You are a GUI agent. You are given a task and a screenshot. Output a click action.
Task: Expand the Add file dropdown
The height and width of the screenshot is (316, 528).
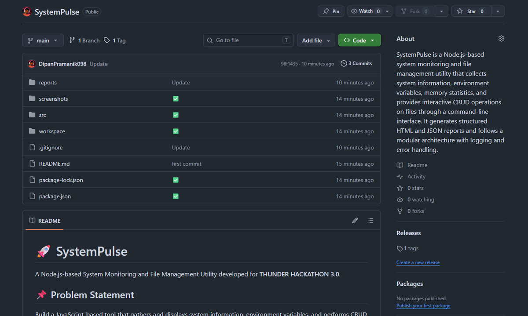[x=316, y=40]
